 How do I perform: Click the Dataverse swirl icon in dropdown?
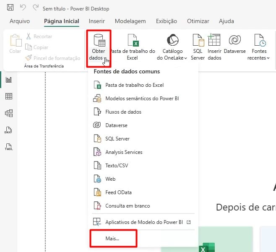pyautogui.click(x=97, y=125)
